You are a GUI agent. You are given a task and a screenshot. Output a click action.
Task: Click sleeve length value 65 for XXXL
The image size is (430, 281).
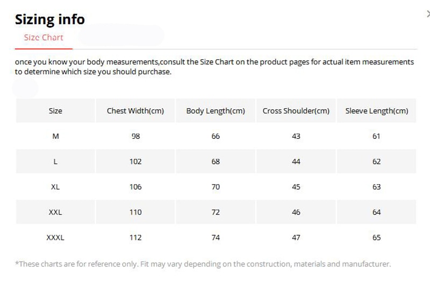[x=377, y=237]
